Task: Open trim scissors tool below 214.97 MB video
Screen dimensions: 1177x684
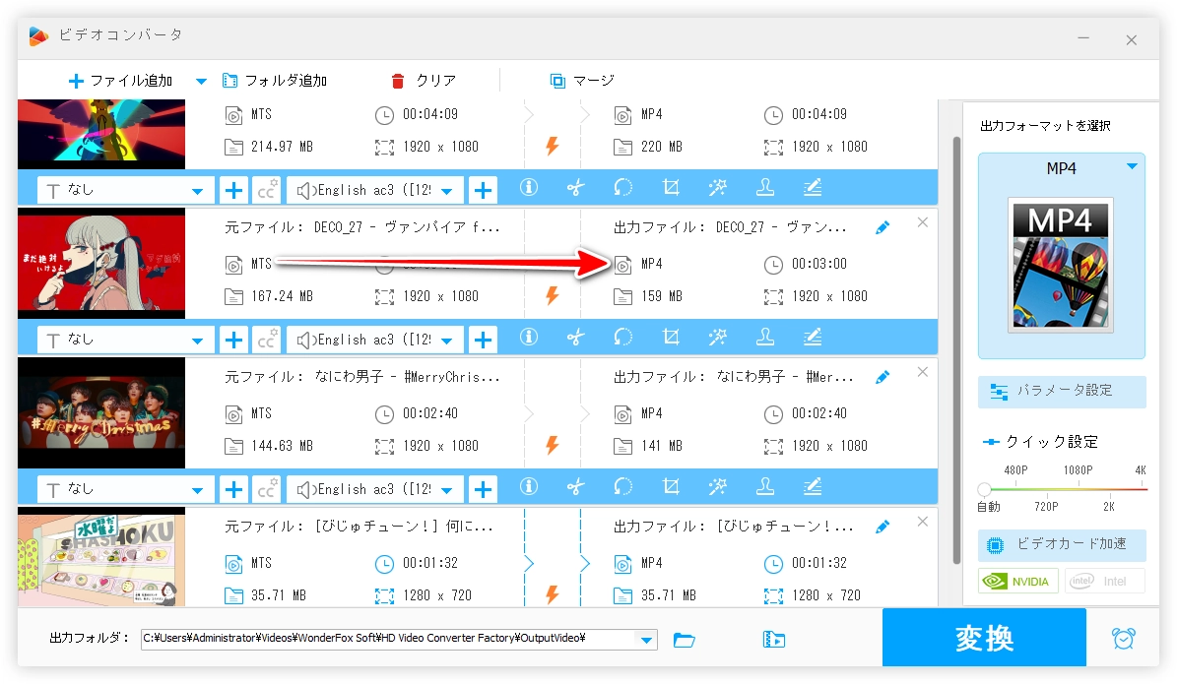Action: point(576,188)
